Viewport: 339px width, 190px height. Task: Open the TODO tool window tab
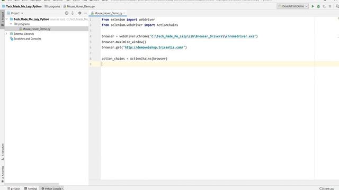coord(13,188)
